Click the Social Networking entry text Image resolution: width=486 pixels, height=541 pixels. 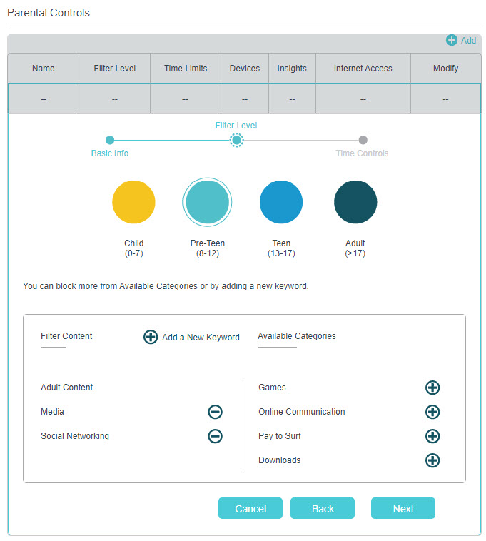click(75, 436)
